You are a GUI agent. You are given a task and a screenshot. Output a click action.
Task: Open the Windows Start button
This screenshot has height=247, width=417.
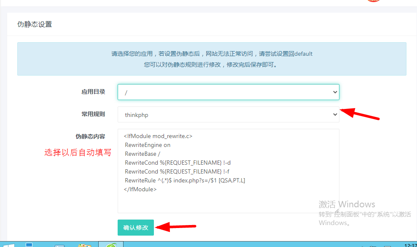8,244
